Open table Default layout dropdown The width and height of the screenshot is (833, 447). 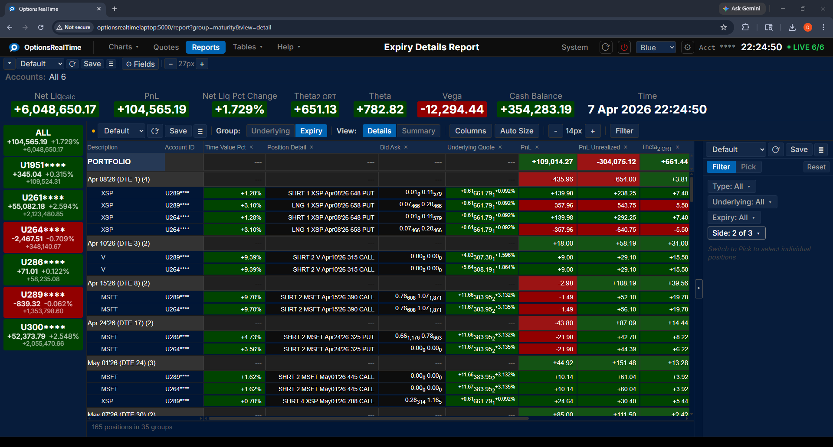coord(121,131)
